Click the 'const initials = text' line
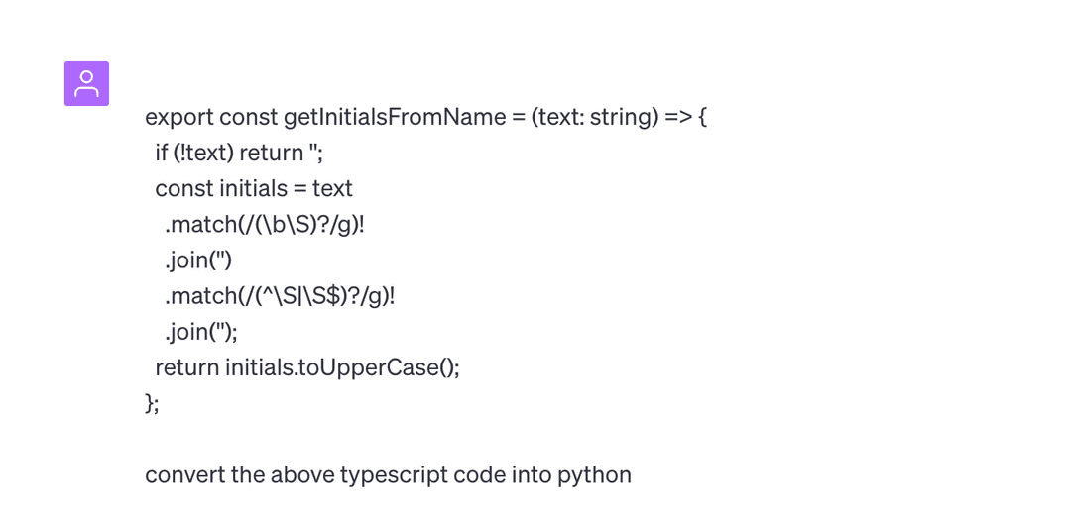 (254, 188)
